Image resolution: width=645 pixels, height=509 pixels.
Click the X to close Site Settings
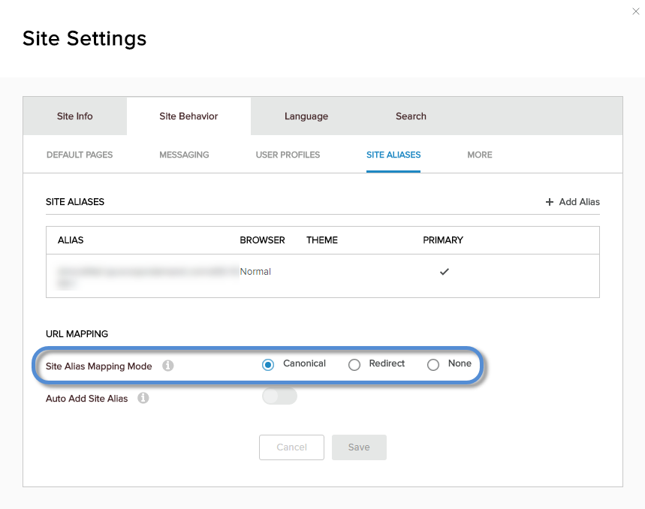pyautogui.click(x=635, y=11)
